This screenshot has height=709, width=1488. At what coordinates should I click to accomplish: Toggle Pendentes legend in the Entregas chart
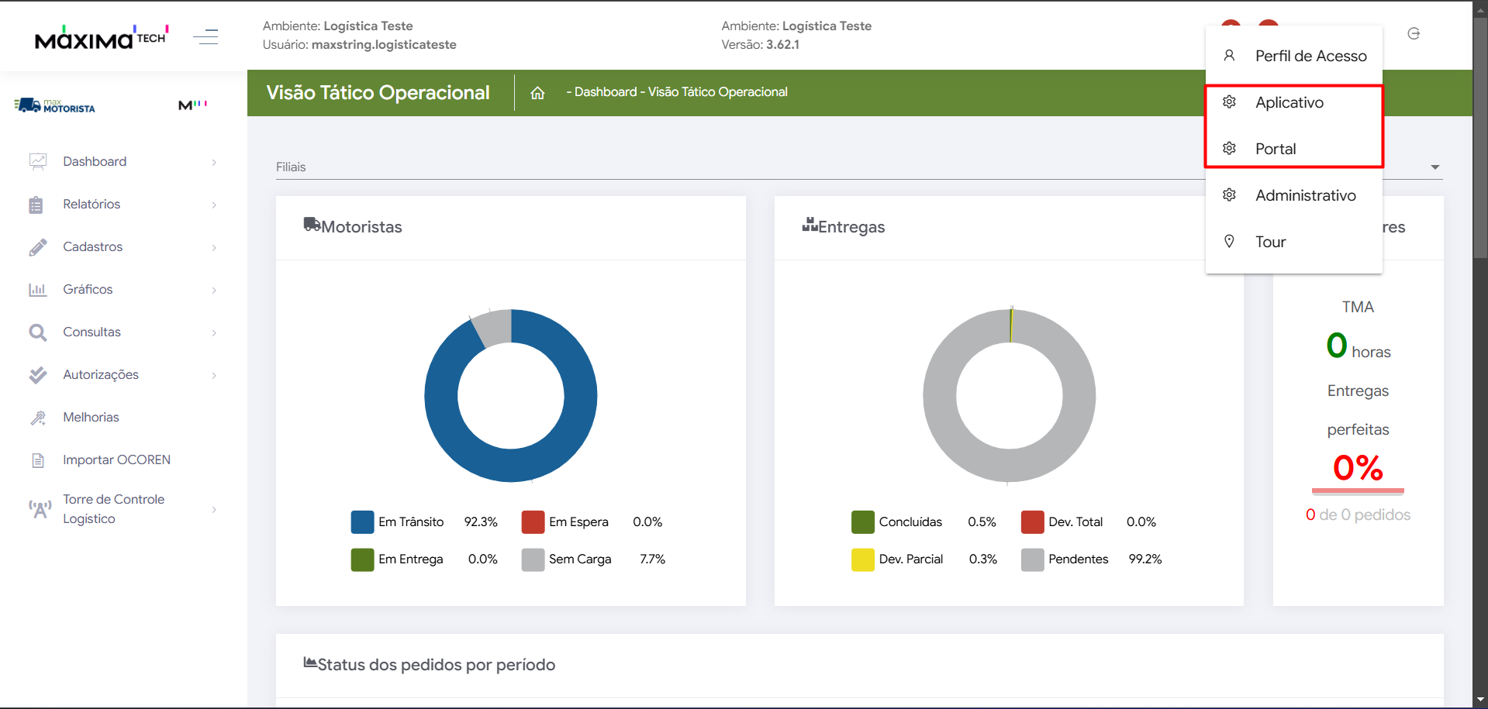point(1078,559)
